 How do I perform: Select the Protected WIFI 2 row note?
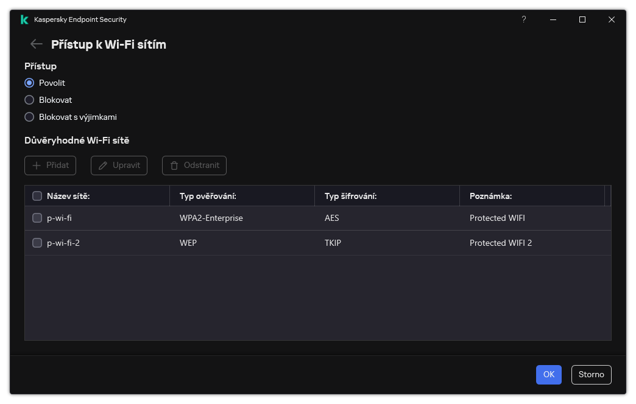501,243
